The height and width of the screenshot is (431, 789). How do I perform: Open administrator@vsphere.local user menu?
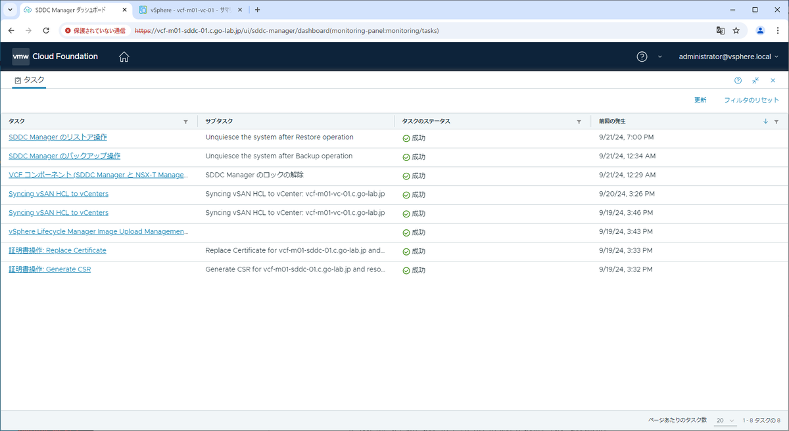[729, 57]
